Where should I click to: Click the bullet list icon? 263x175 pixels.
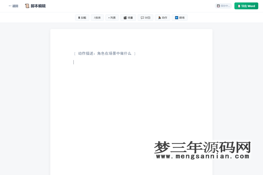click(109, 17)
